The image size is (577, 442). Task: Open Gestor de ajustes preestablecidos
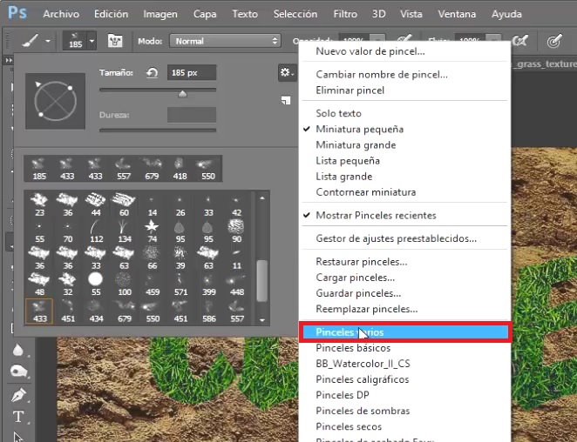[396, 238]
